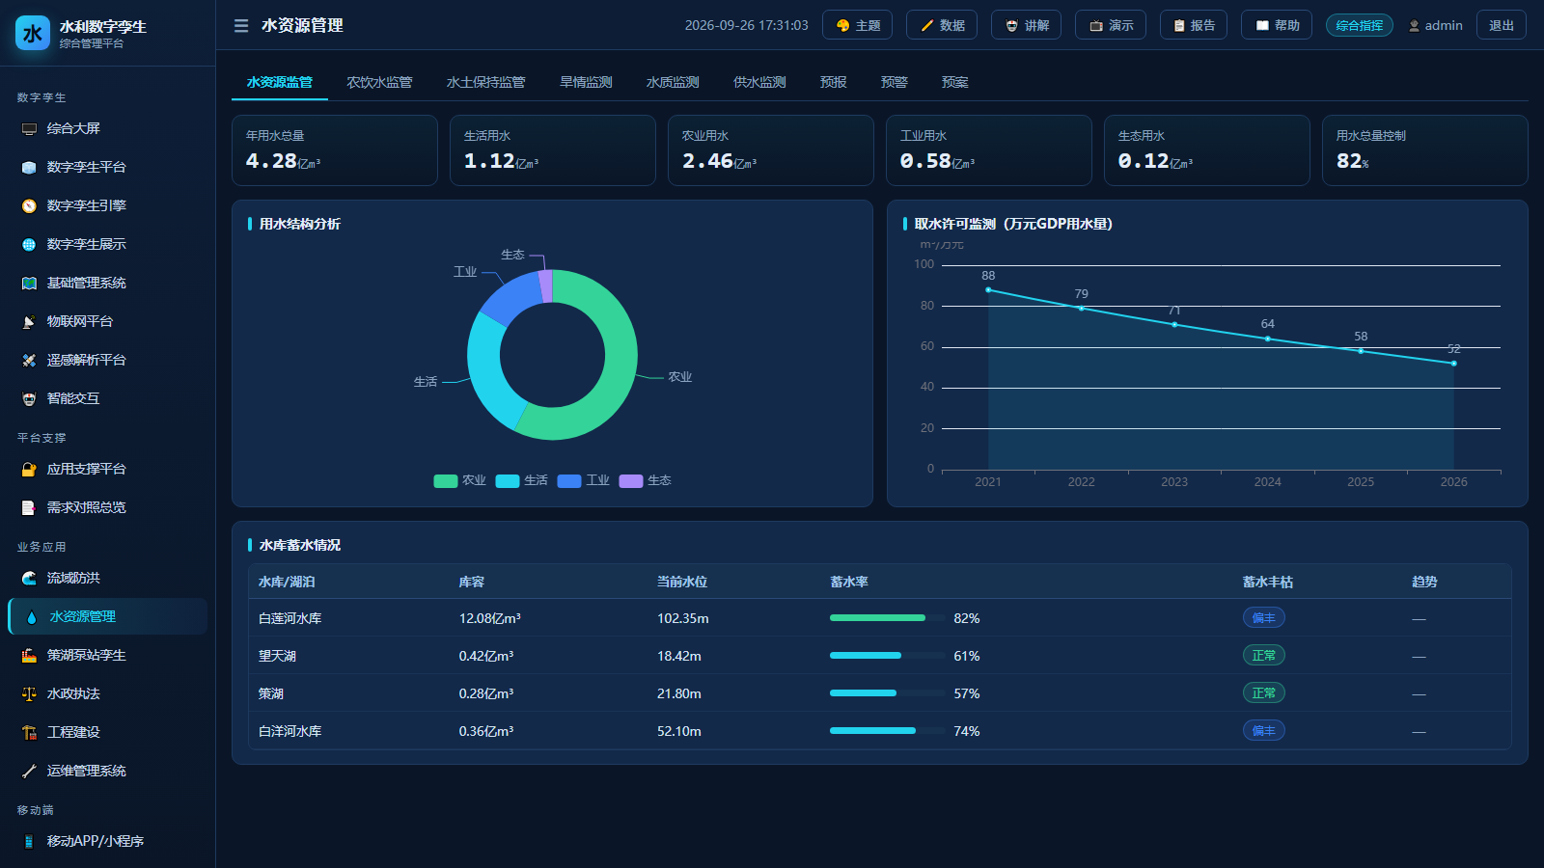1544x868 pixels.
Task: Toggle 生活 legend in water structure chart
Action: 521,480
